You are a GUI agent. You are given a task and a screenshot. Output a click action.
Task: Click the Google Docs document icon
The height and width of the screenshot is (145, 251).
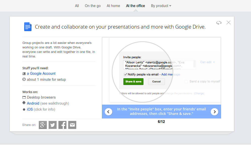point(28,27)
